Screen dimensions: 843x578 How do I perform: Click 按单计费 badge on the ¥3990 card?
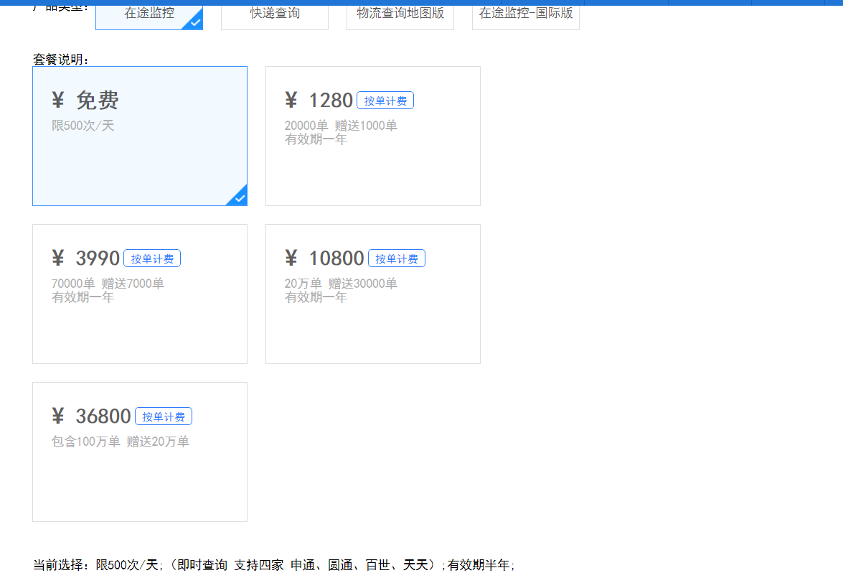pos(152,258)
